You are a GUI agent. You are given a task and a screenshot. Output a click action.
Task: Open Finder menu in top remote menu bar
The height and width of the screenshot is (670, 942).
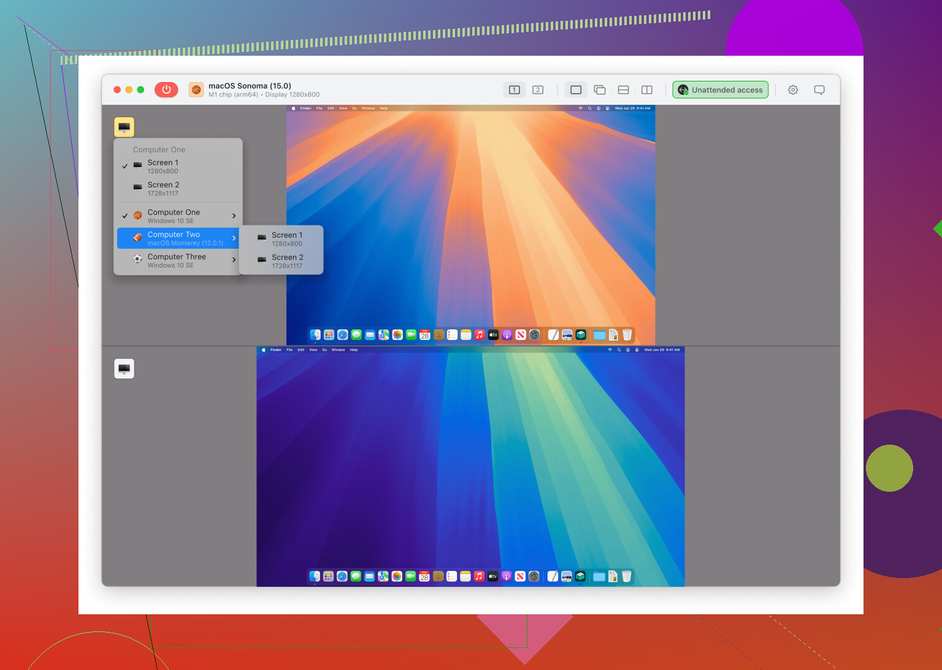click(305, 108)
